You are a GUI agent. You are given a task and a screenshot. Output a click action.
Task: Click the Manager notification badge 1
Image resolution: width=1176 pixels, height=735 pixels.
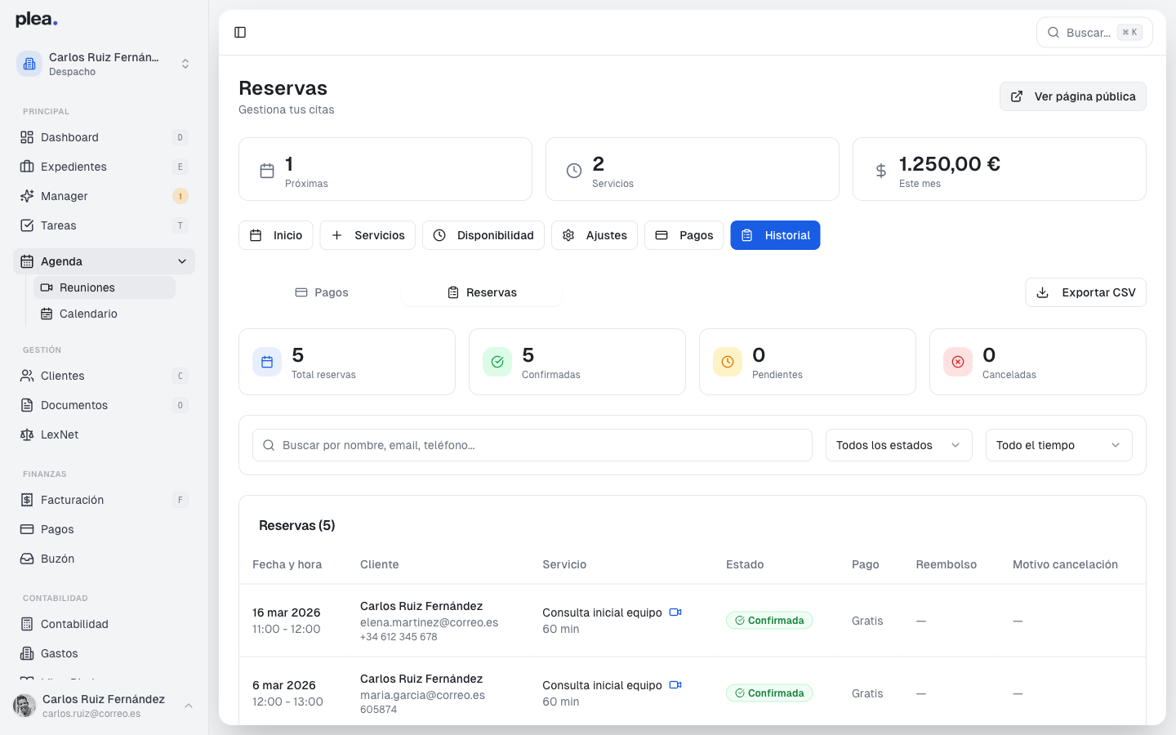(x=180, y=196)
